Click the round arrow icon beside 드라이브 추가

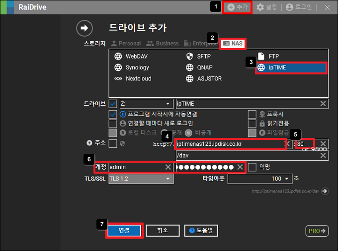[x=84, y=28]
